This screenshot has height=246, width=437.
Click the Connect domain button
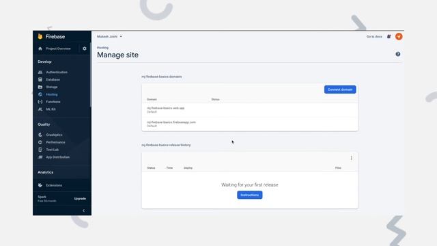[x=340, y=90]
